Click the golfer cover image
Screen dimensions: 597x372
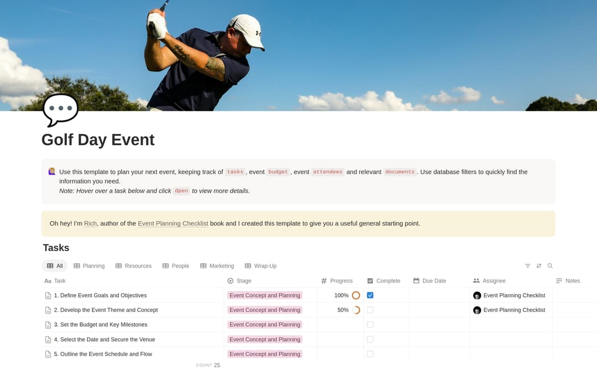[298, 56]
